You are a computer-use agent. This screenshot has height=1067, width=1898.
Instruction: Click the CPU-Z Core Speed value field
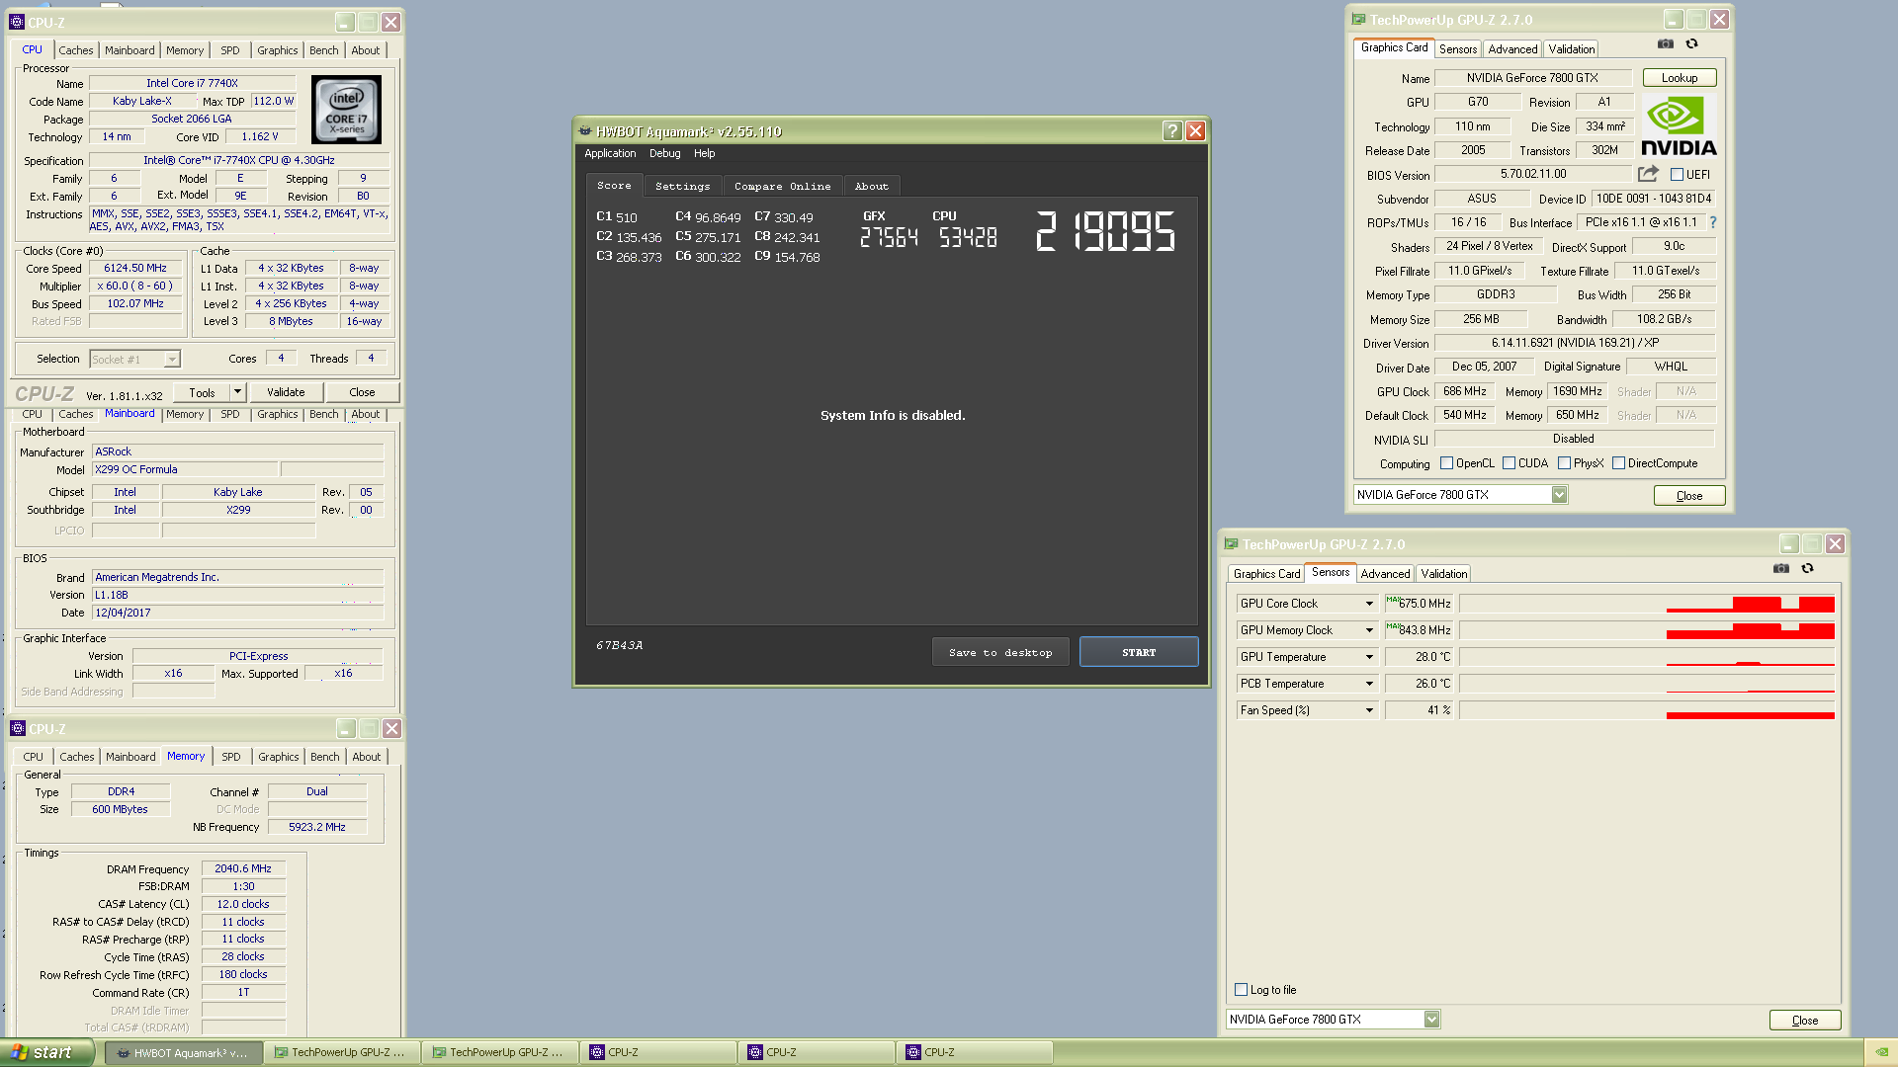click(x=135, y=269)
